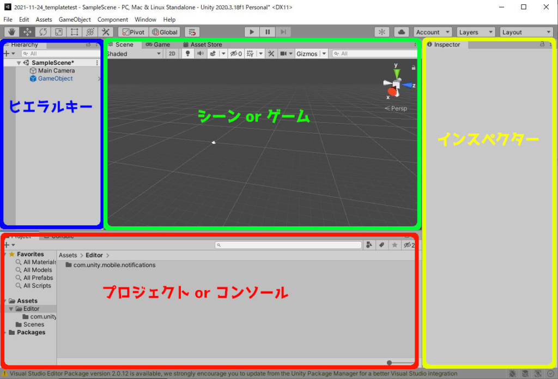
Task: Open the File menu
Action: pos(8,20)
